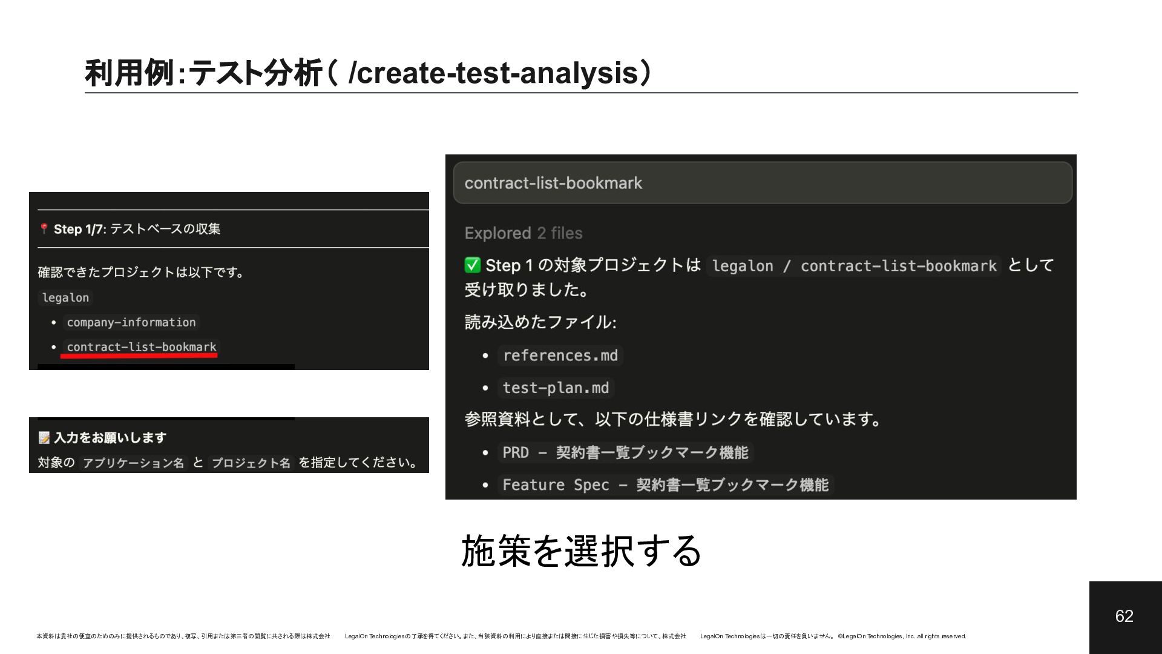Click the 施策を選択する caption text
The width and height of the screenshot is (1162, 654).
tap(581, 551)
